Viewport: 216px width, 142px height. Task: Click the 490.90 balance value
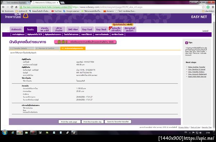pos(80,65)
